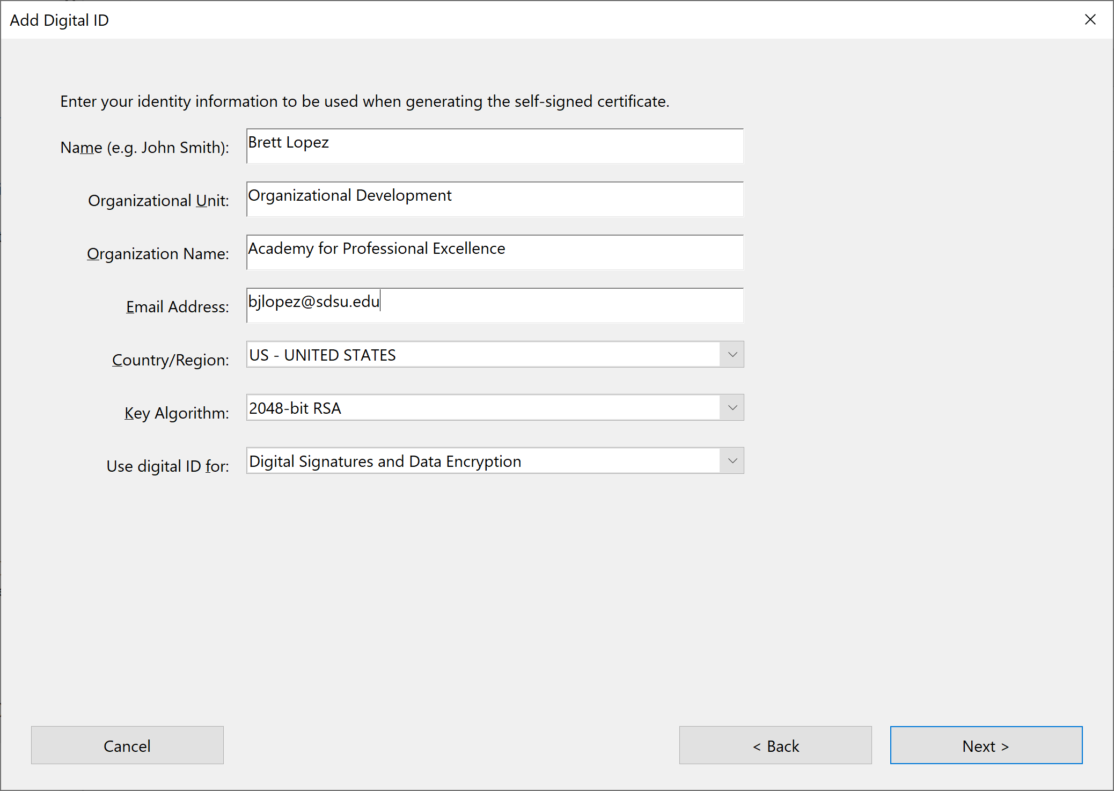
Task: Click the Country/Region label text
Action: click(x=170, y=360)
